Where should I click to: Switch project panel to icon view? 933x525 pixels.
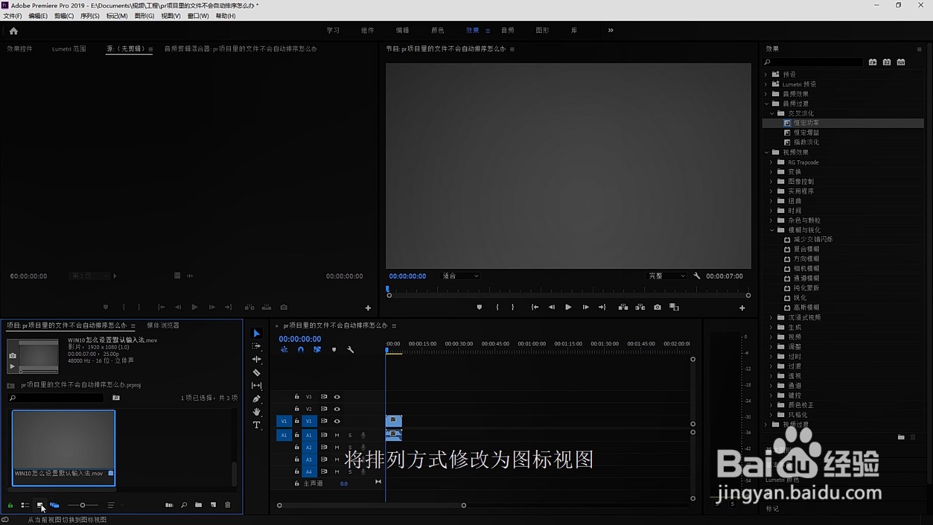pos(40,505)
